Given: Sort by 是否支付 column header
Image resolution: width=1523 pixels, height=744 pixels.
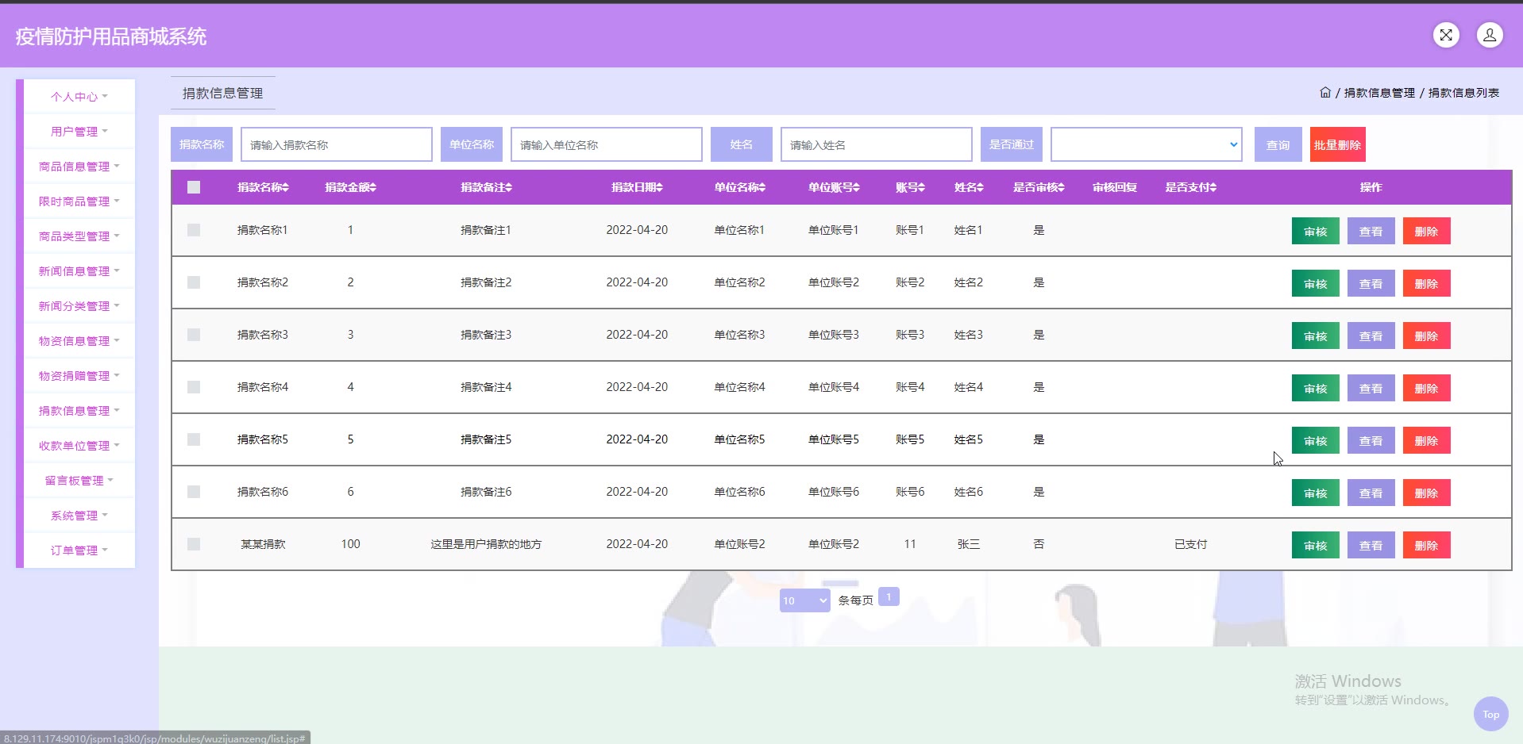Looking at the screenshot, I should (1190, 188).
